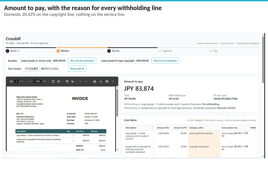This screenshot has height=178, width=268.
Task: Click the 'No withholding' text on Logo design line
Action: pos(210,104)
